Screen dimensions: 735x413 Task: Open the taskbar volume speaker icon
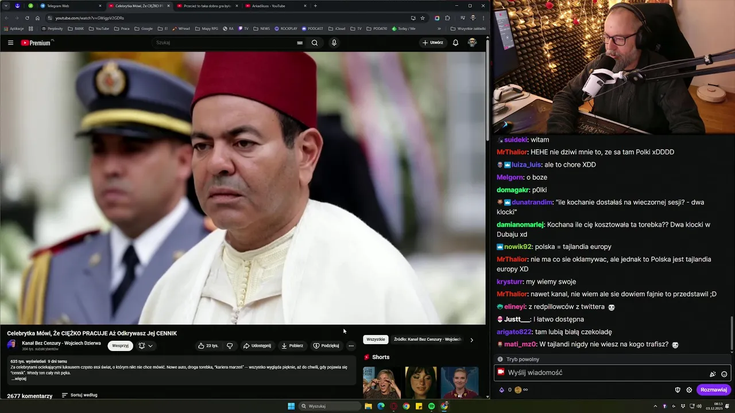(698, 406)
